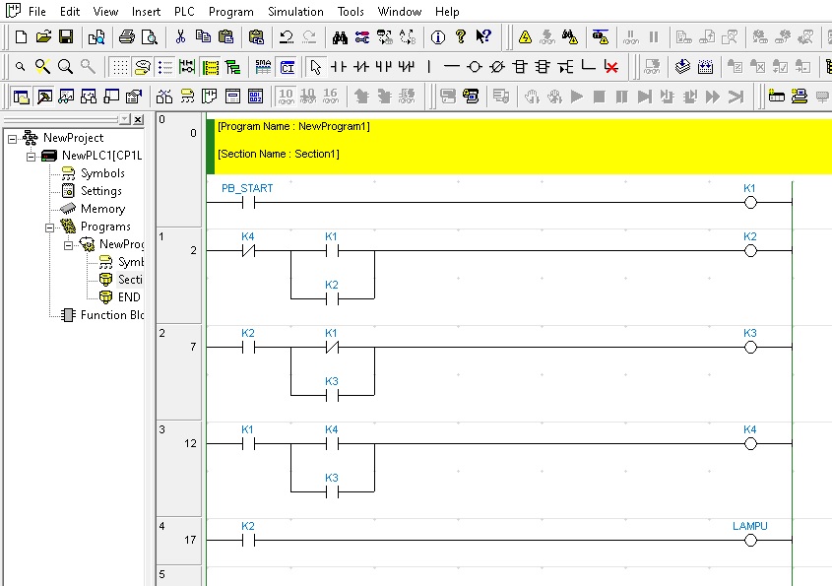Click the Copy icon
The width and height of the screenshot is (832, 586).
point(203,37)
